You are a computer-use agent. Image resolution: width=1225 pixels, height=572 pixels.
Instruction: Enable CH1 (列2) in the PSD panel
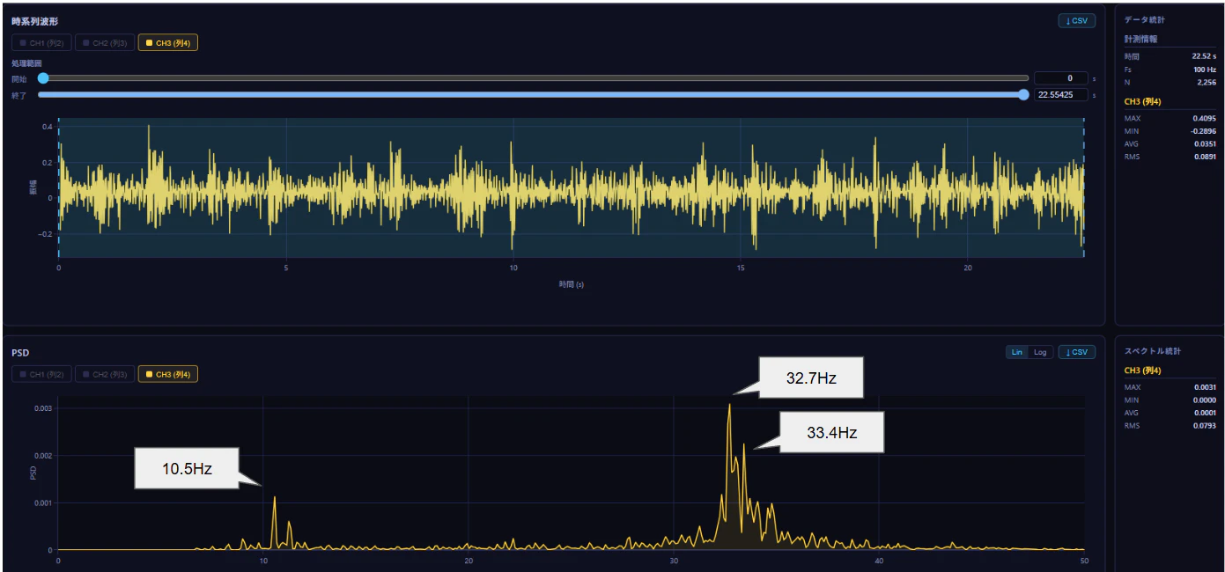click(x=41, y=374)
